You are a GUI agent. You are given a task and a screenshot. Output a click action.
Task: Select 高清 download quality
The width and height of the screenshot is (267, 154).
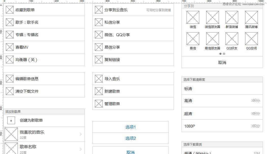coord(222,101)
